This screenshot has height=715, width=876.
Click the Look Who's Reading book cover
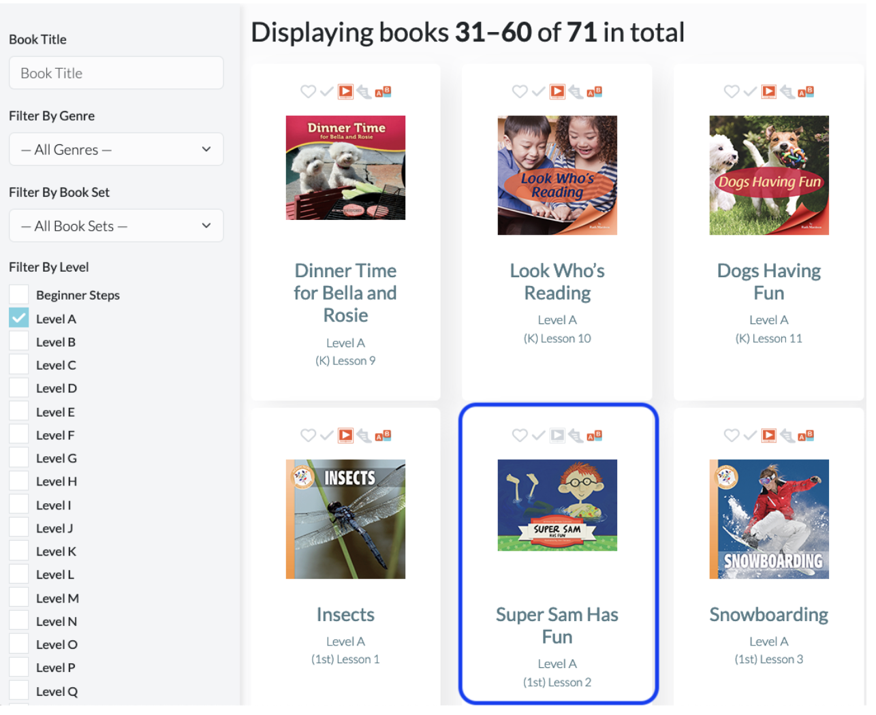[557, 175]
